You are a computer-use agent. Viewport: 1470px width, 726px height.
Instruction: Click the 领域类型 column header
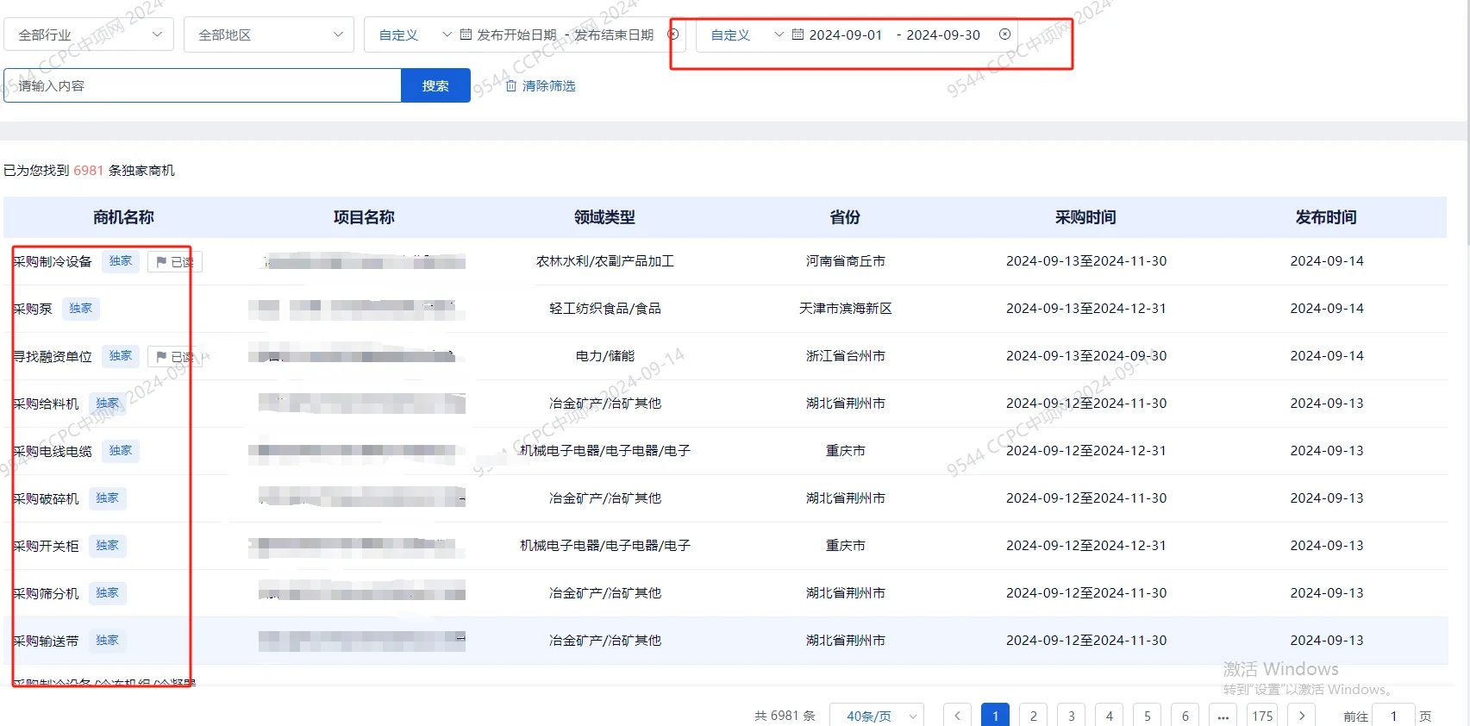(x=604, y=217)
